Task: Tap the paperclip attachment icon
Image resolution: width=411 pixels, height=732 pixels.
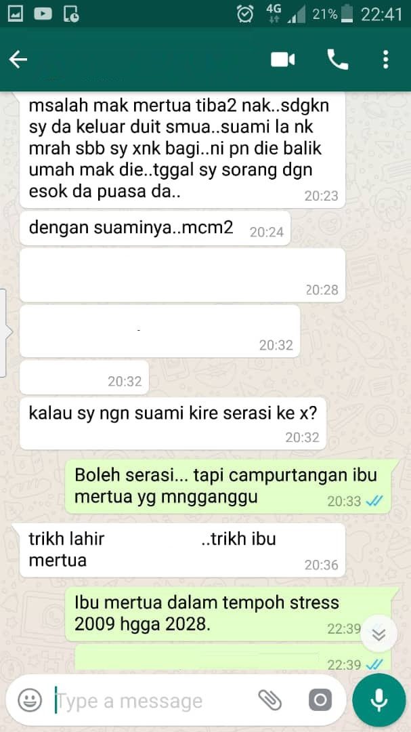Action: [270, 699]
